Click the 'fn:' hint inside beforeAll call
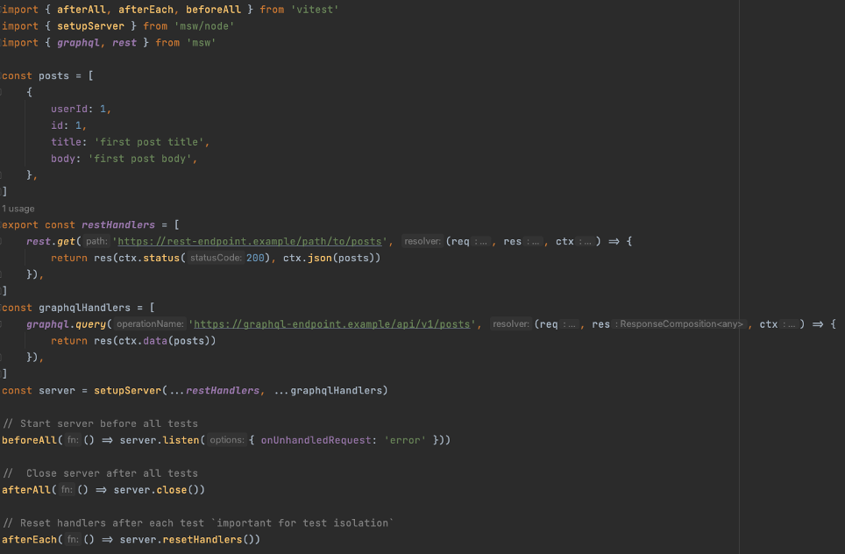The width and height of the screenshot is (845, 554). (x=73, y=440)
